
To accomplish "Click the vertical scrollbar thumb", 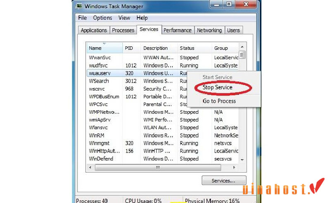I will [x=242, y=55].
